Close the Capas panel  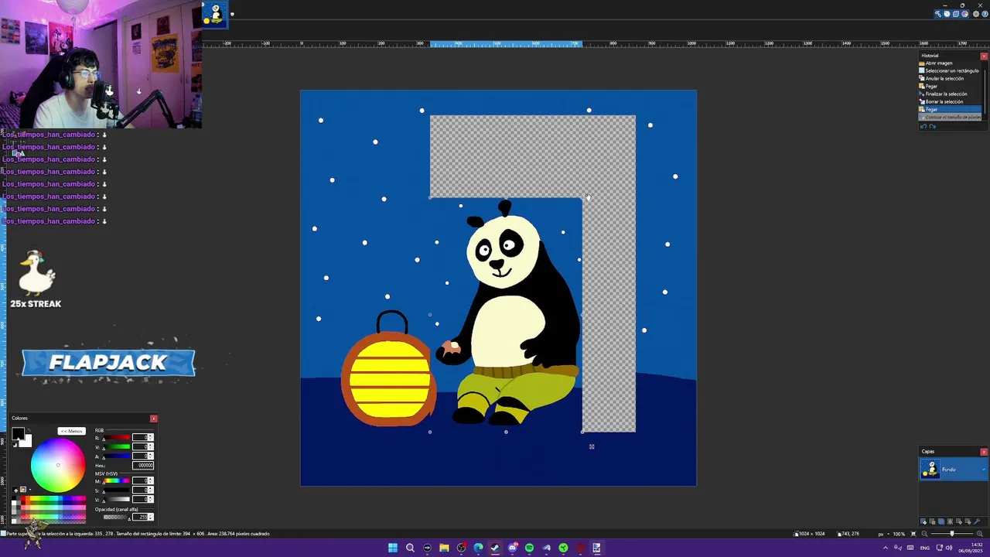click(984, 452)
